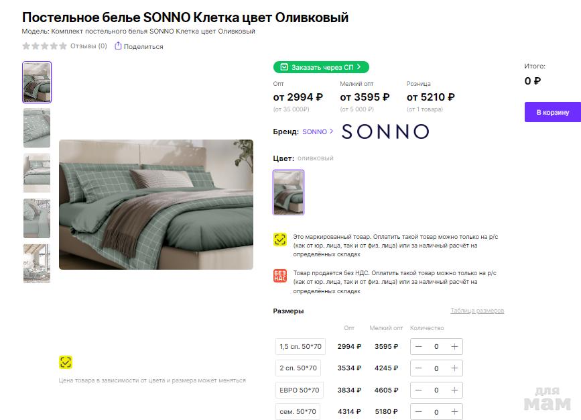Decrease quantity for сем. 50*70
This screenshot has height=420, width=581.
click(419, 411)
